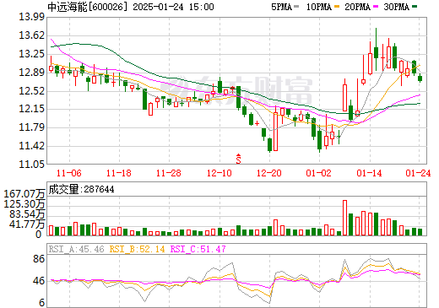Click the 01-14 date axis label
Viewport: 439px width, 308px height.
click(369, 173)
